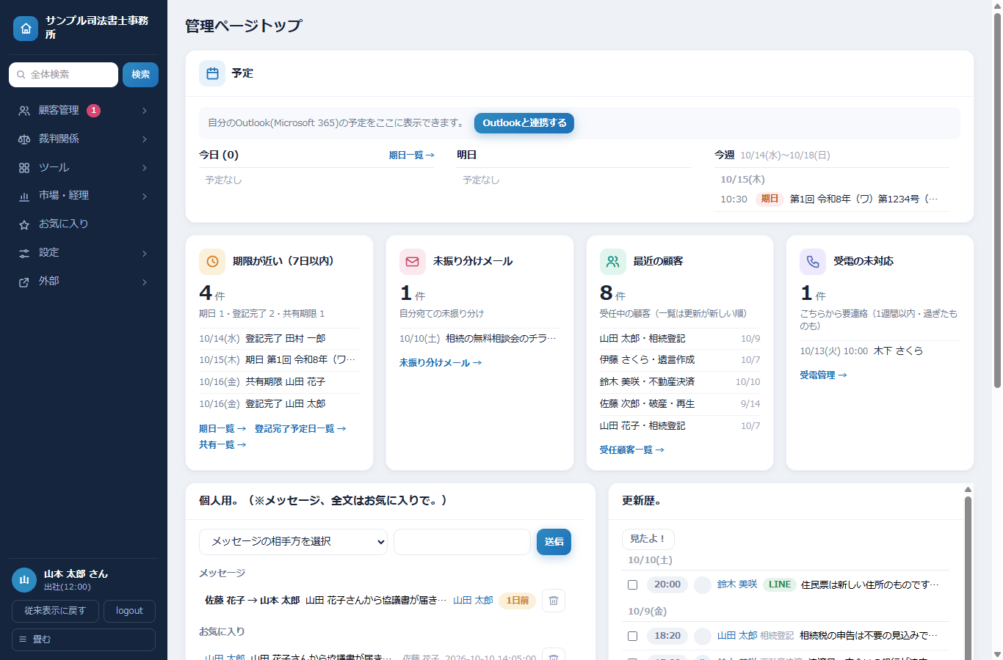
Task: Click the 全体検索 search field
Action: point(63,75)
